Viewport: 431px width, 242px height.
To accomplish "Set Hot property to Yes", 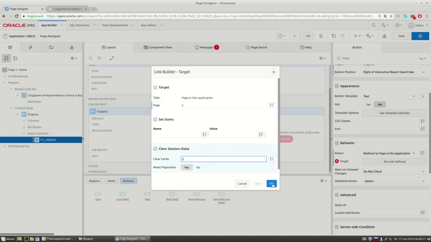I will (368, 105).
